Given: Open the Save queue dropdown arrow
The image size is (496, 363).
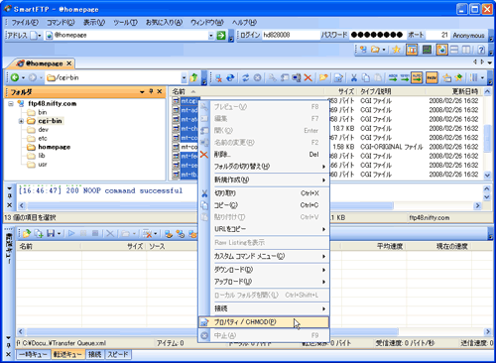Looking at the screenshot, I should tap(59, 234).
